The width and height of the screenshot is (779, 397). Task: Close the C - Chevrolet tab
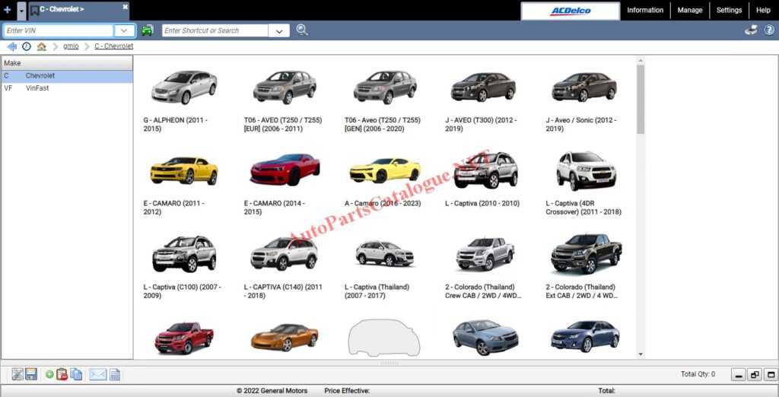pyautogui.click(x=126, y=6)
